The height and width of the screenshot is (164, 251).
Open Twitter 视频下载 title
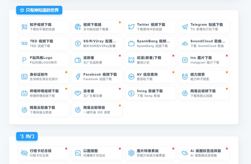click(151, 25)
